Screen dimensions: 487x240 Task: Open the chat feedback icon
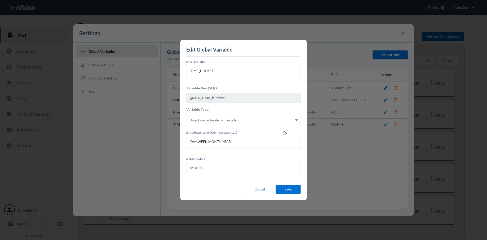click(x=59, y=224)
